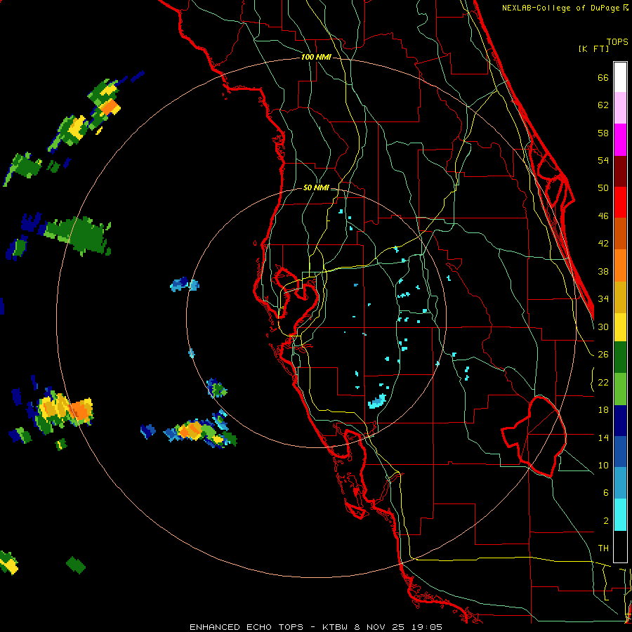This screenshot has width=632, height=632.
Task: Click the 26 legend value
Action: tap(603, 355)
